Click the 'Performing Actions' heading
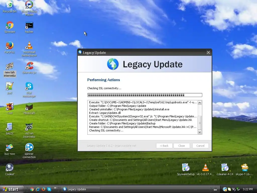This screenshot has width=257, height=193. 104,80
